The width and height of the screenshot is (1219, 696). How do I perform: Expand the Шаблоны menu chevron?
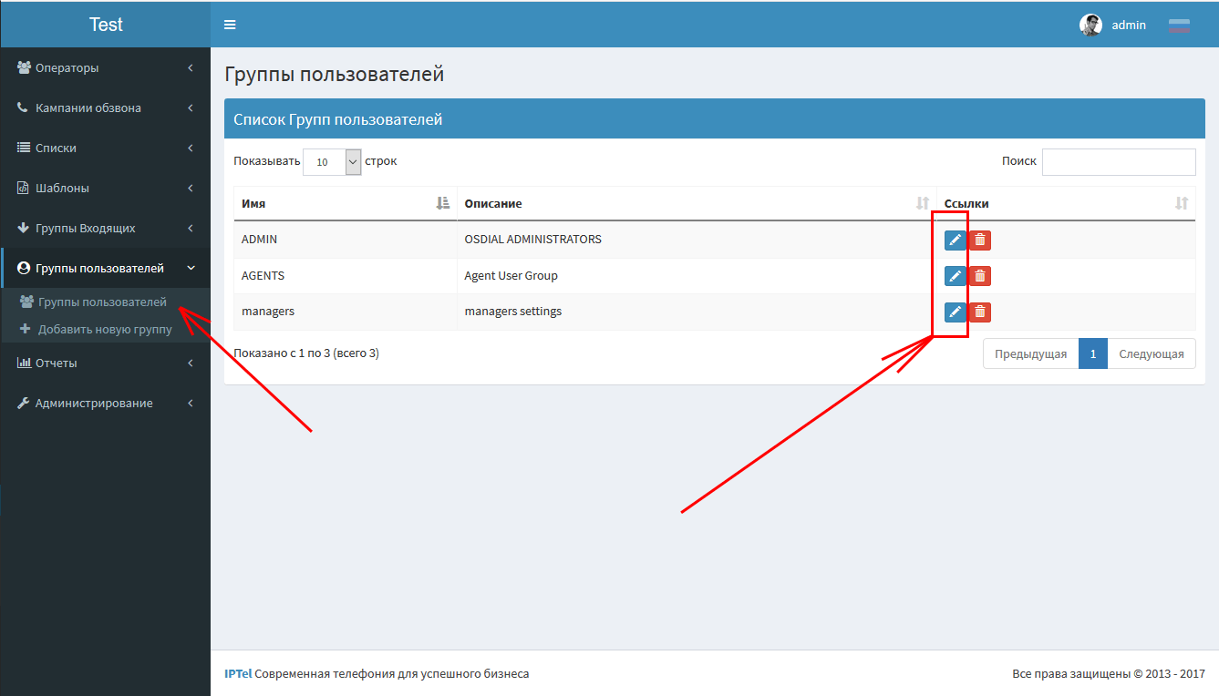[x=191, y=188]
